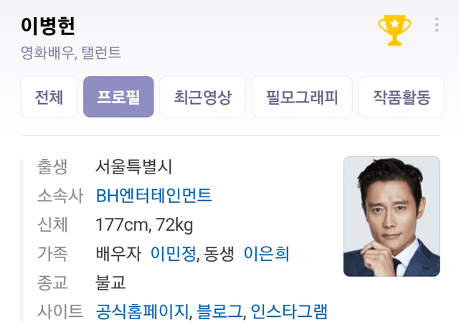Screen dimensions: 459x332
Task: Open the 블로그 link
Action: tap(219, 311)
